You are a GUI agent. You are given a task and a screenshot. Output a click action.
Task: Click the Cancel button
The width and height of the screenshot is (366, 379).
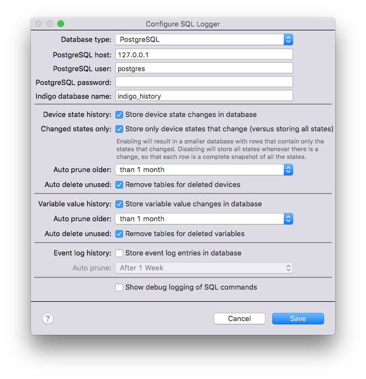[x=240, y=318]
